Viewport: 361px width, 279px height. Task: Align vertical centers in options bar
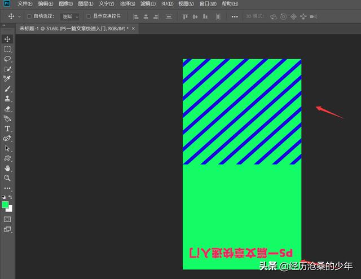(195, 16)
